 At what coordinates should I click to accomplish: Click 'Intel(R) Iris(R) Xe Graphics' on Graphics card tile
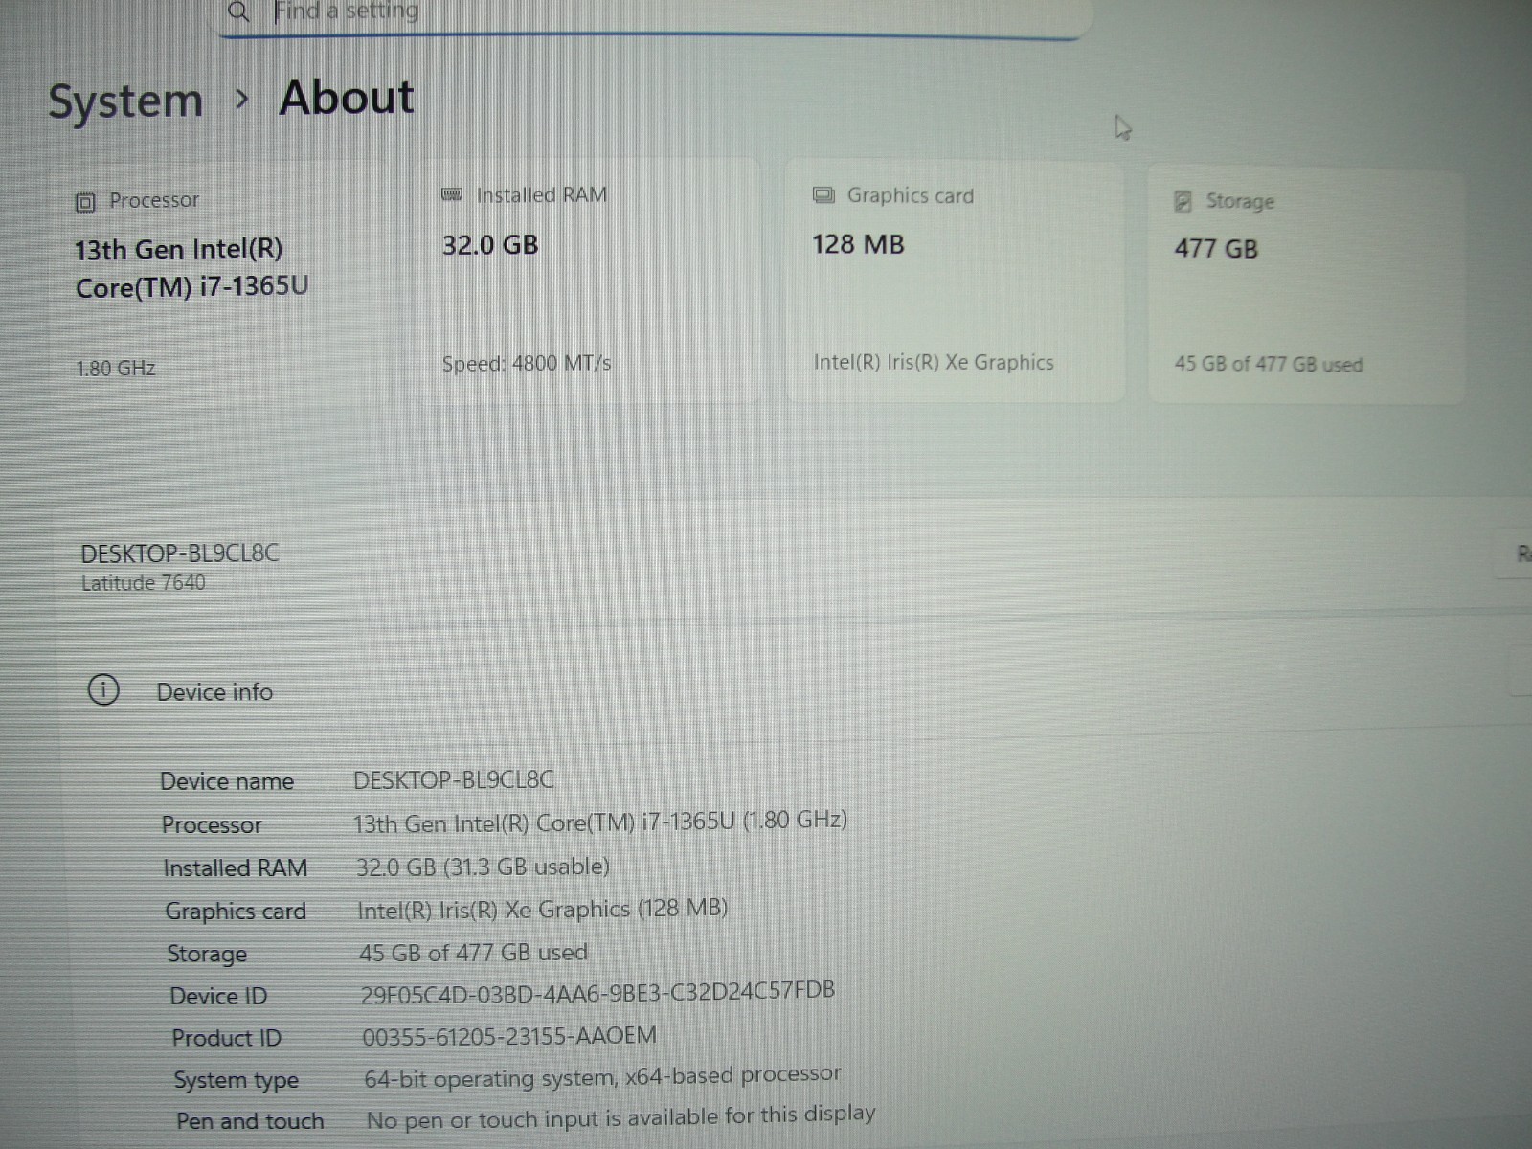tap(934, 362)
